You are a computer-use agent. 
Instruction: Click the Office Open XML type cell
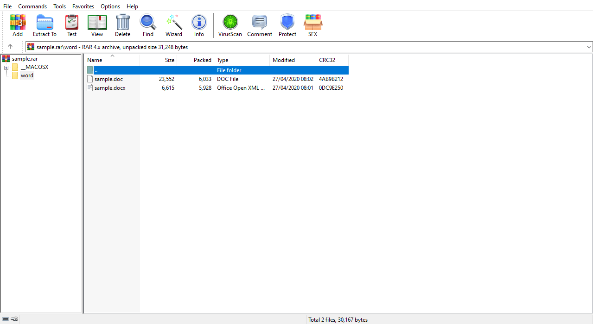(x=241, y=87)
